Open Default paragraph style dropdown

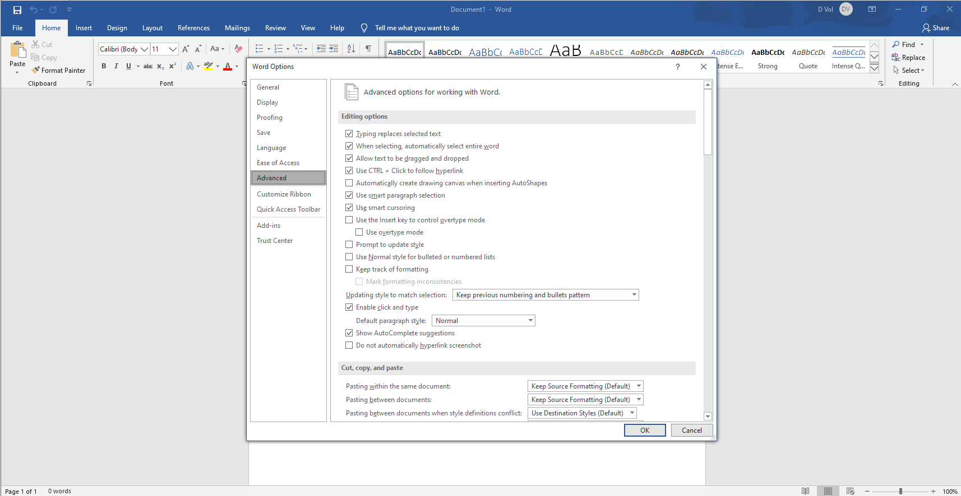click(x=483, y=321)
